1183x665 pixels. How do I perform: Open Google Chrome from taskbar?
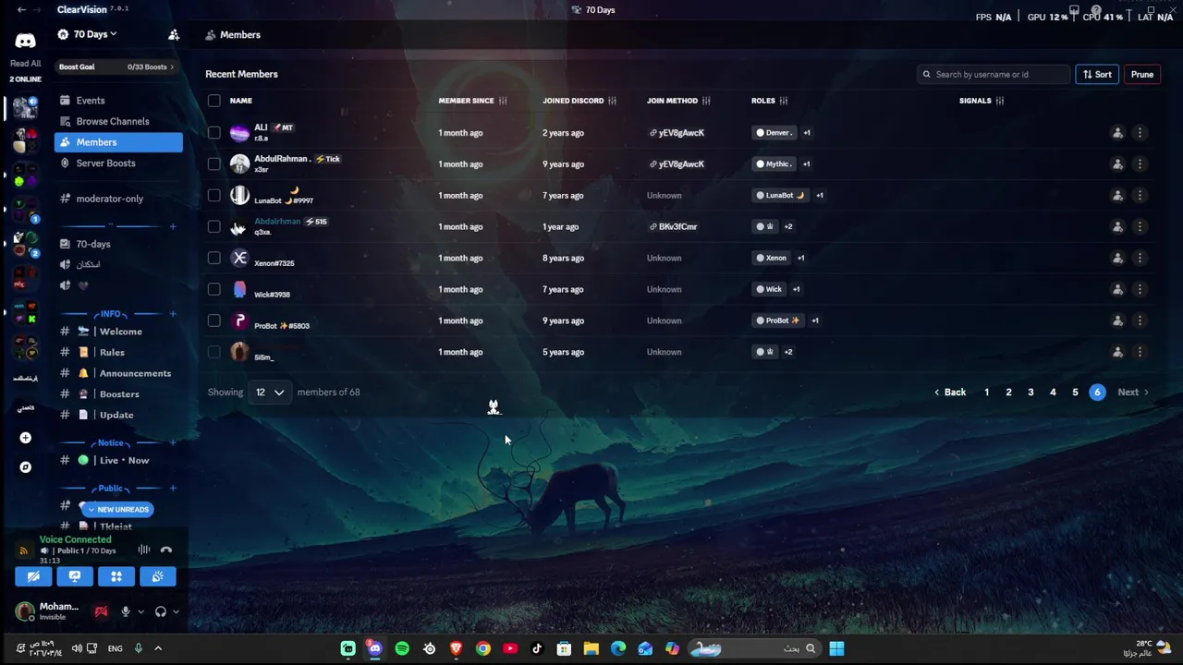482,648
